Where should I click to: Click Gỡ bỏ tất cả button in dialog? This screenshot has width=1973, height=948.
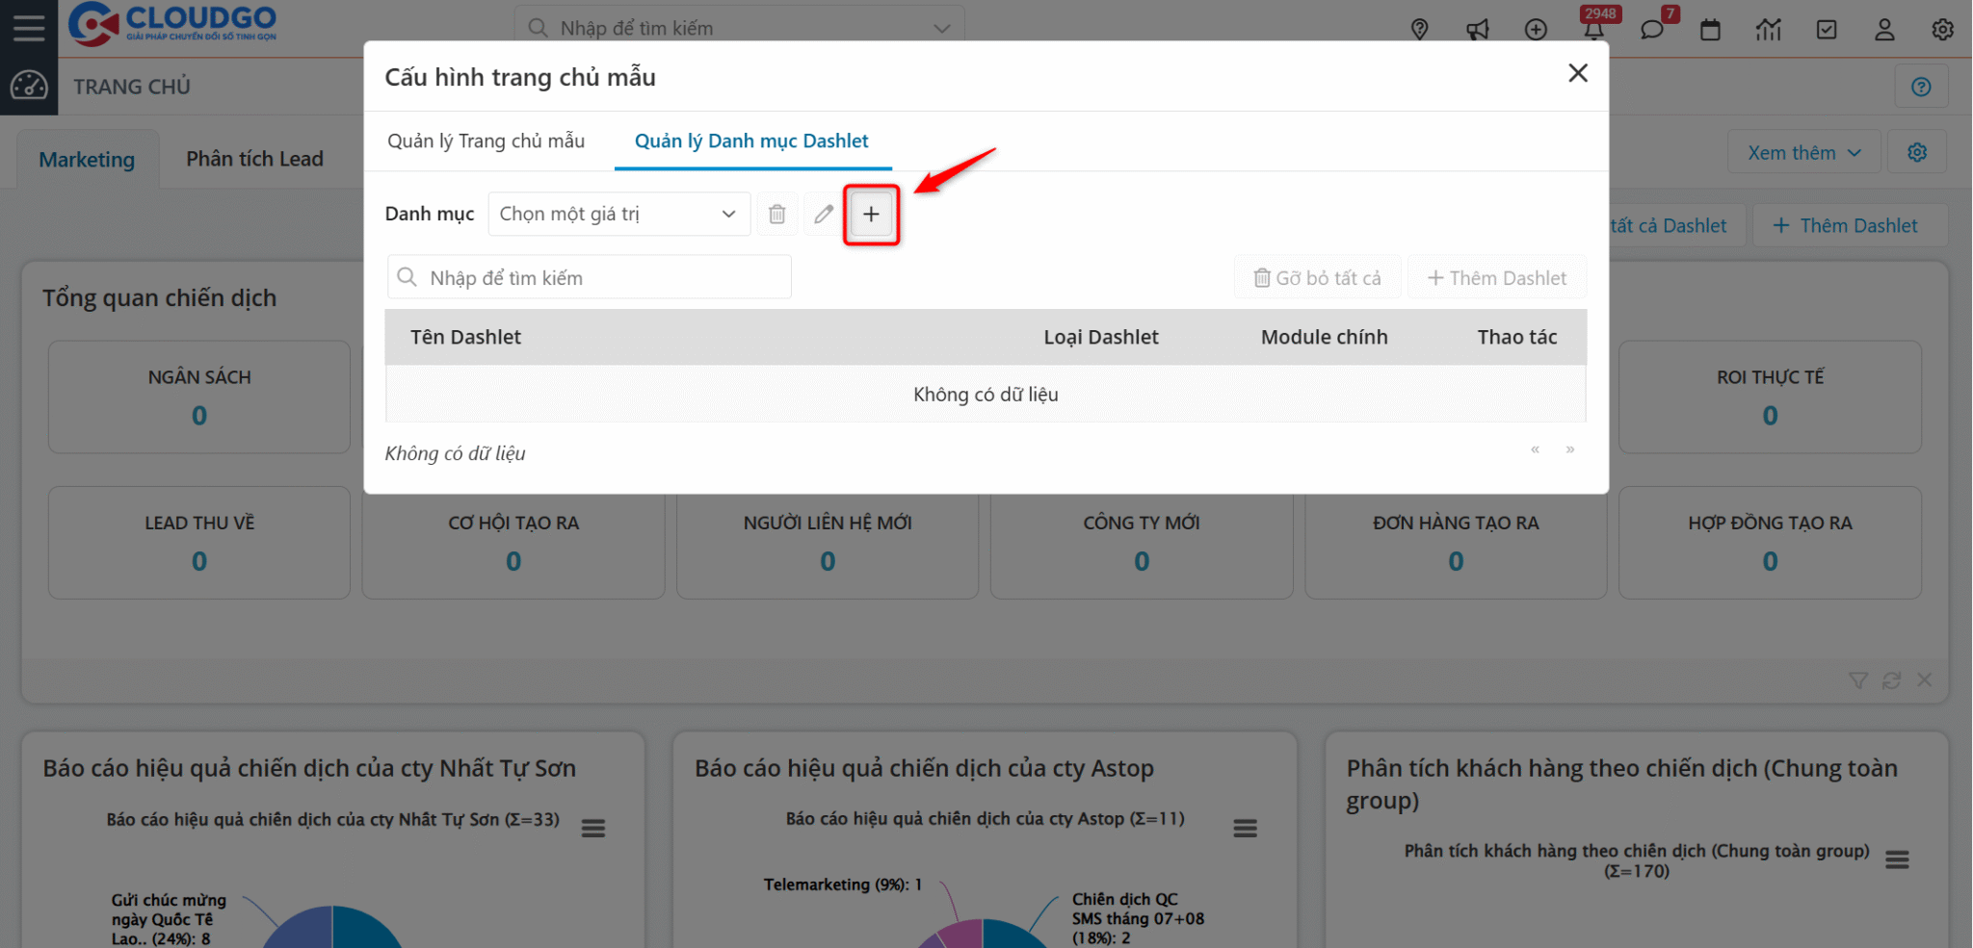click(1317, 277)
